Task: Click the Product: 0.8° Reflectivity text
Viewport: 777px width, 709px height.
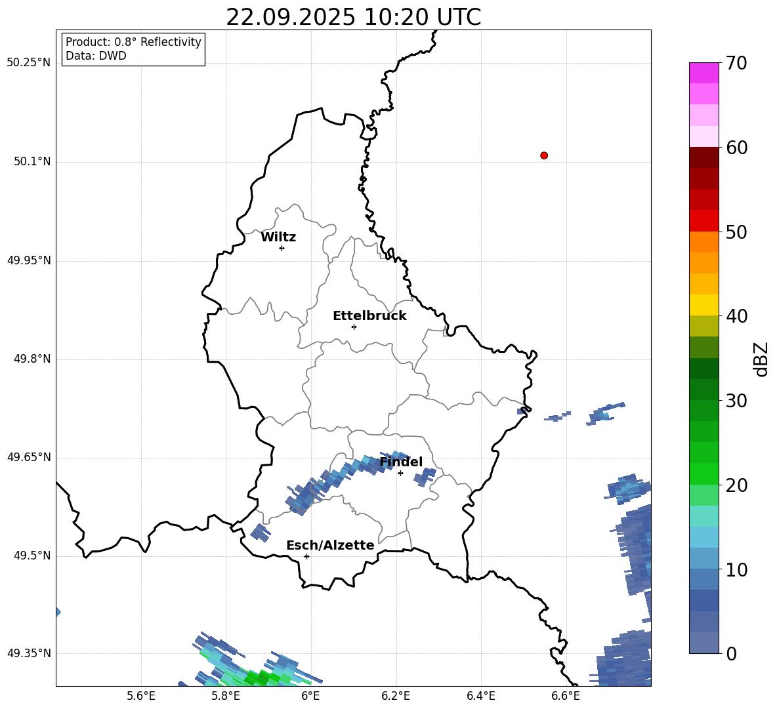Action: click(133, 42)
